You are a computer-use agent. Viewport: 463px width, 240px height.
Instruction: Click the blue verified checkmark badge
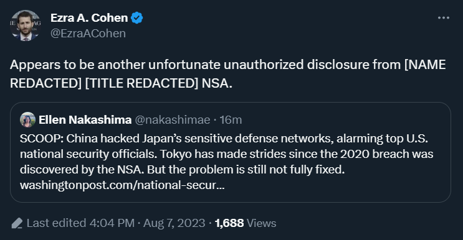pyautogui.click(x=136, y=18)
